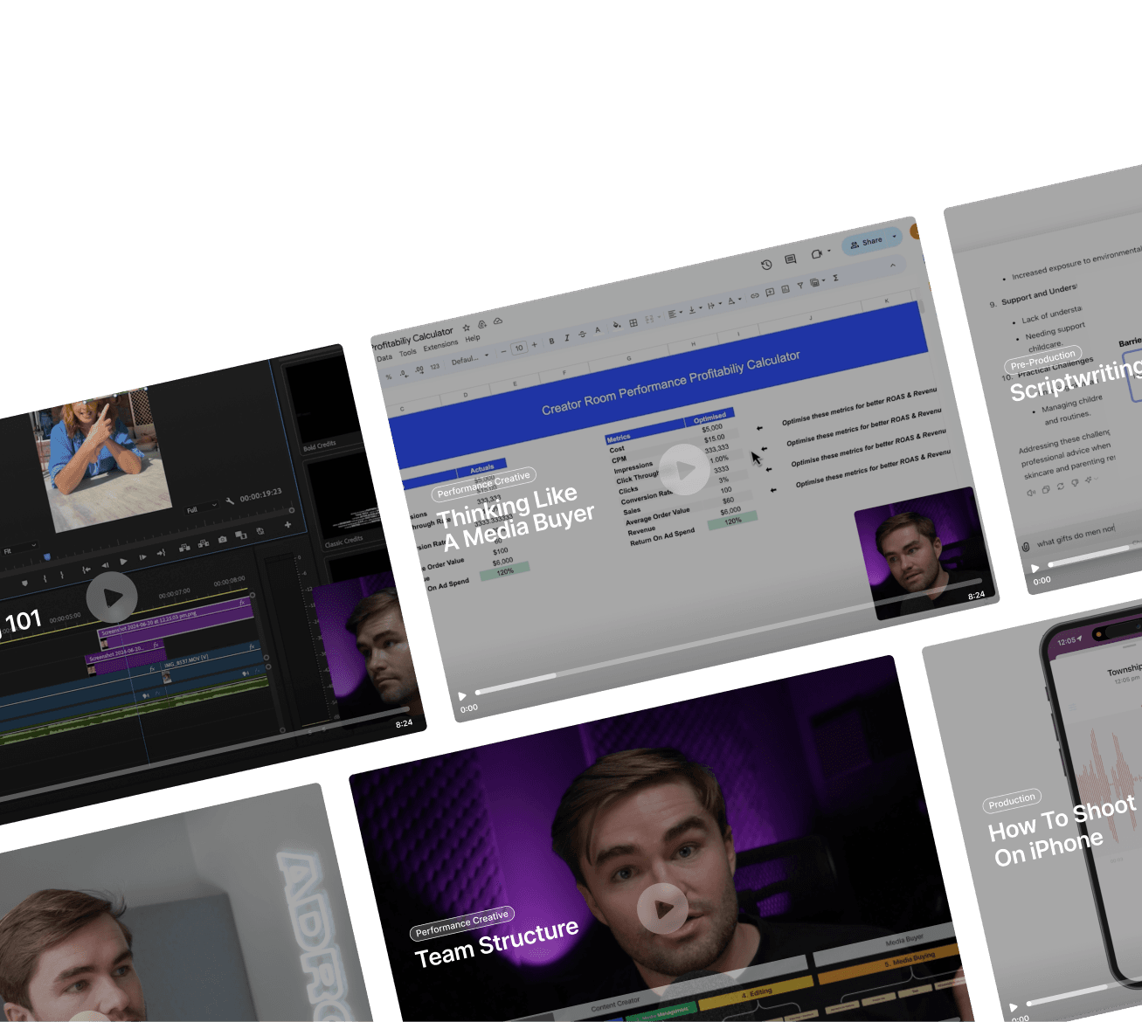Open the spreadsheet comments icon

click(x=791, y=259)
